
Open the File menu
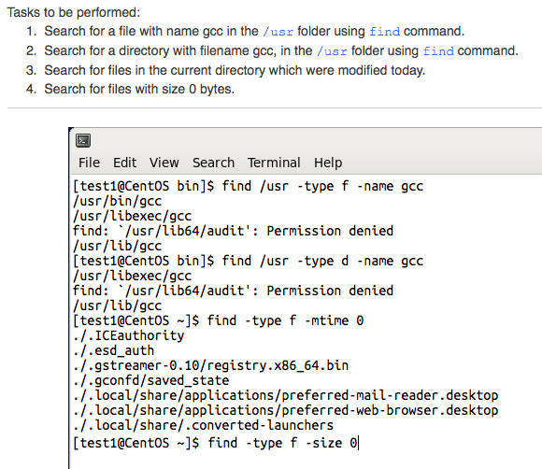click(x=89, y=163)
